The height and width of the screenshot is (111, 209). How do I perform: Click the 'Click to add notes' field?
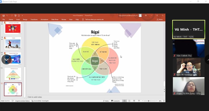(35, 97)
